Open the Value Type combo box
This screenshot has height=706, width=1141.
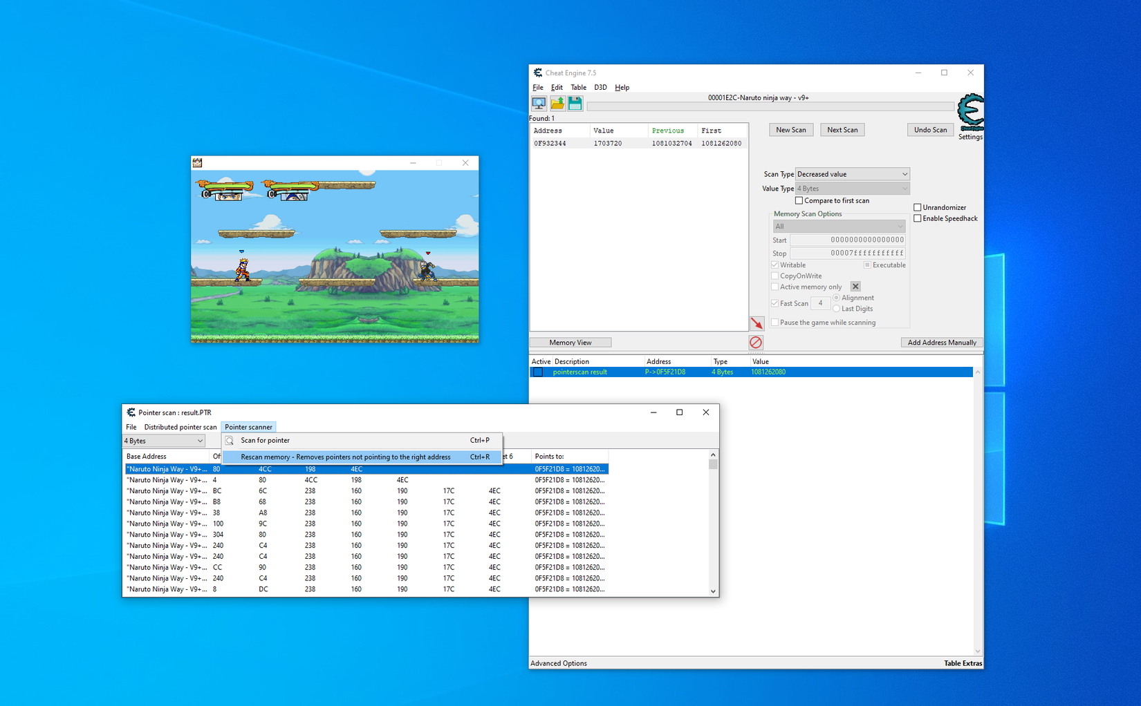852,189
